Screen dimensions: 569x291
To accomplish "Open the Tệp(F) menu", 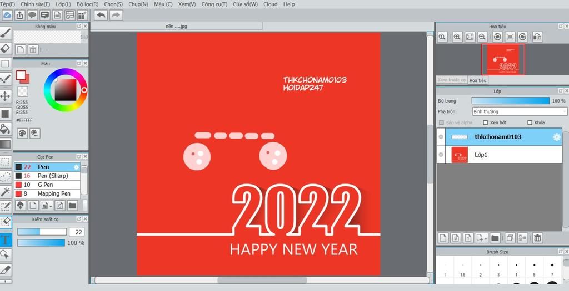I will 8,4.
